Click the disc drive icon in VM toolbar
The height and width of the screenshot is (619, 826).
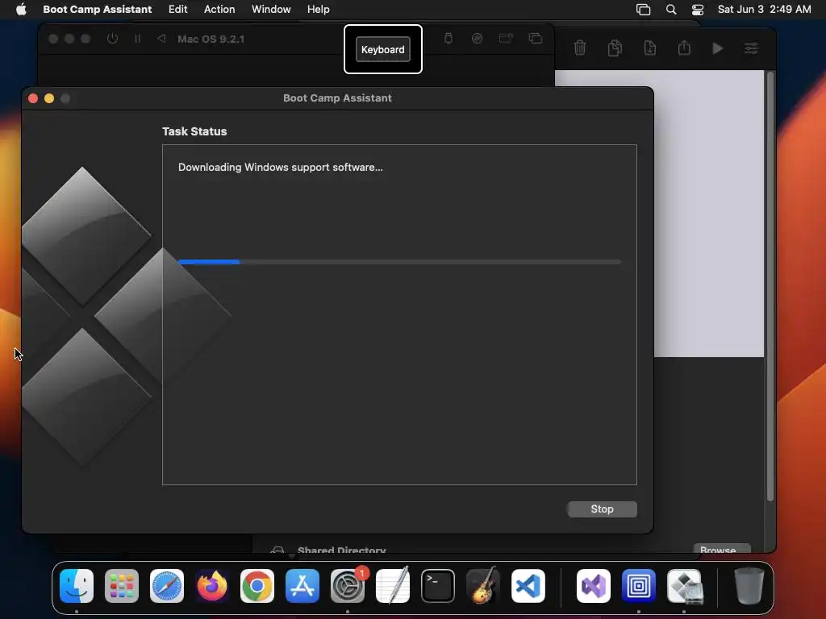(477, 38)
